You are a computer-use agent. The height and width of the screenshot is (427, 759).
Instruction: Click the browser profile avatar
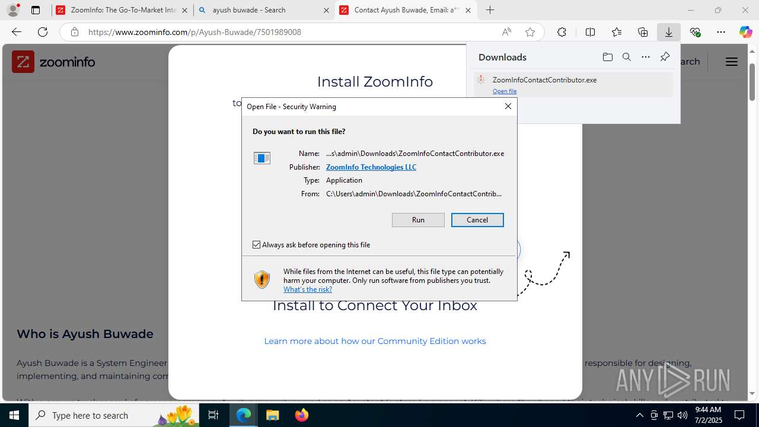[12, 10]
